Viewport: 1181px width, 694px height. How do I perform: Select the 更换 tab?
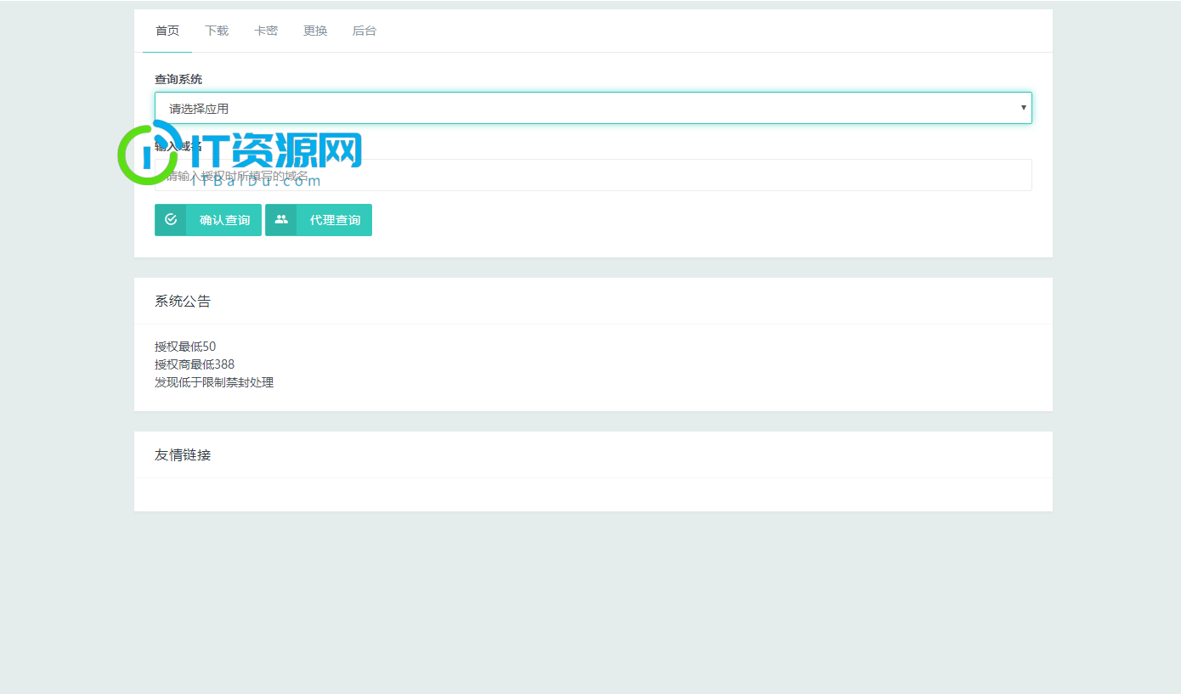click(x=315, y=31)
